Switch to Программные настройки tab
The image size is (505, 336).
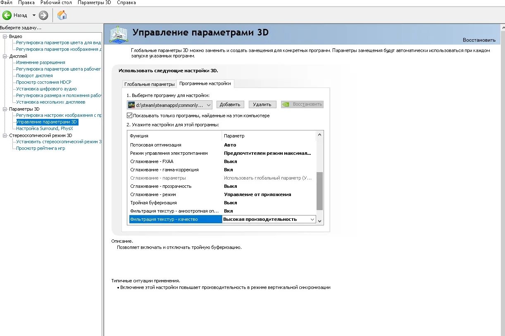pyautogui.click(x=205, y=83)
